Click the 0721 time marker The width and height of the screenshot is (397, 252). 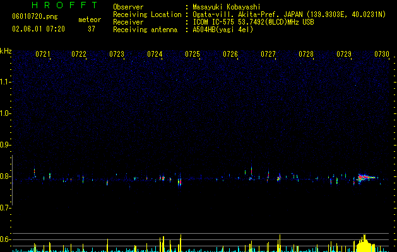(42, 54)
